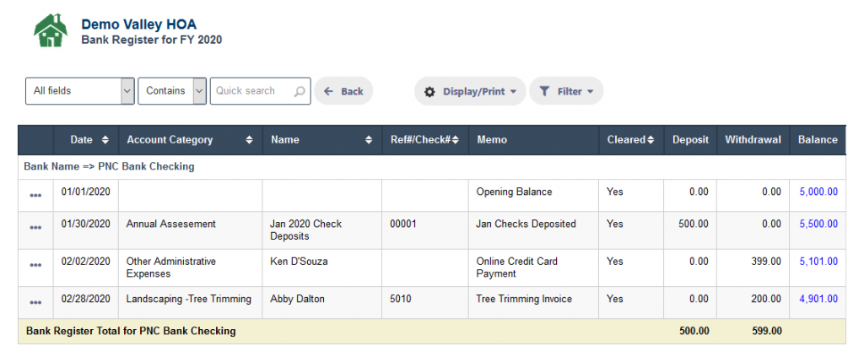Open three-dot menu for Ken D'Souza row
This screenshot has width=864, height=362.
tap(35, 265)
